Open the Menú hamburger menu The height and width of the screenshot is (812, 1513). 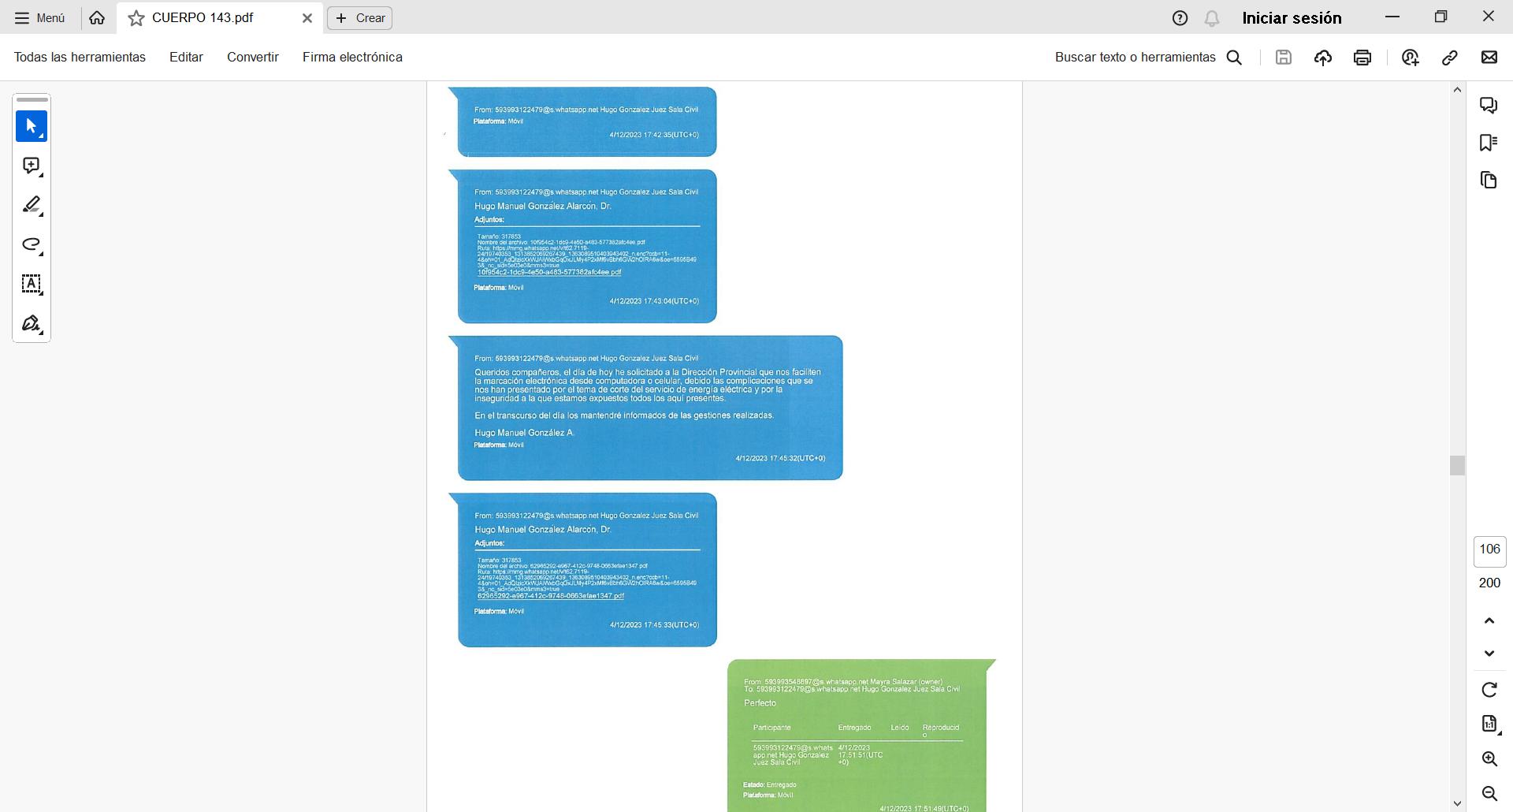pos(39,17)
